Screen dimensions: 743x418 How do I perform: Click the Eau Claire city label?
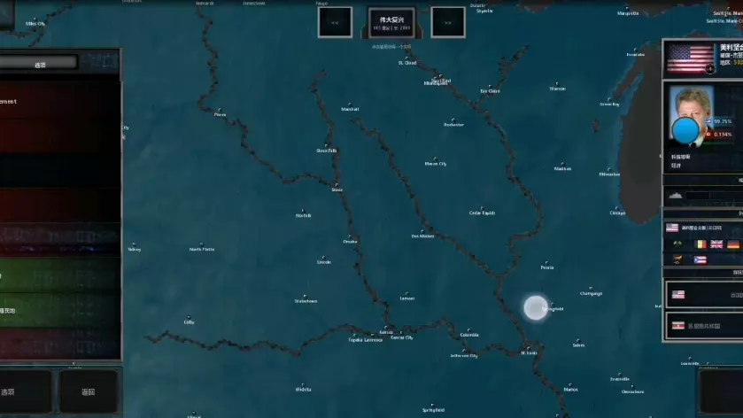point(490,91)
